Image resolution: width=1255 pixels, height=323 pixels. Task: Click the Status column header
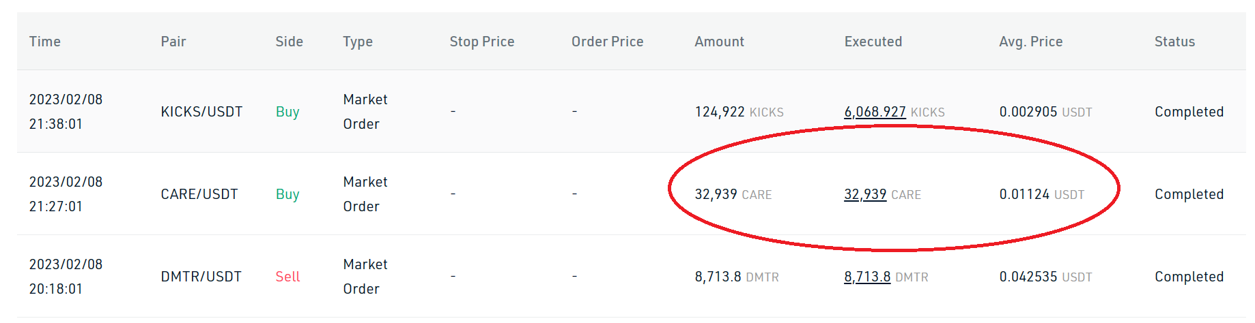click(x=1174, y=42)
